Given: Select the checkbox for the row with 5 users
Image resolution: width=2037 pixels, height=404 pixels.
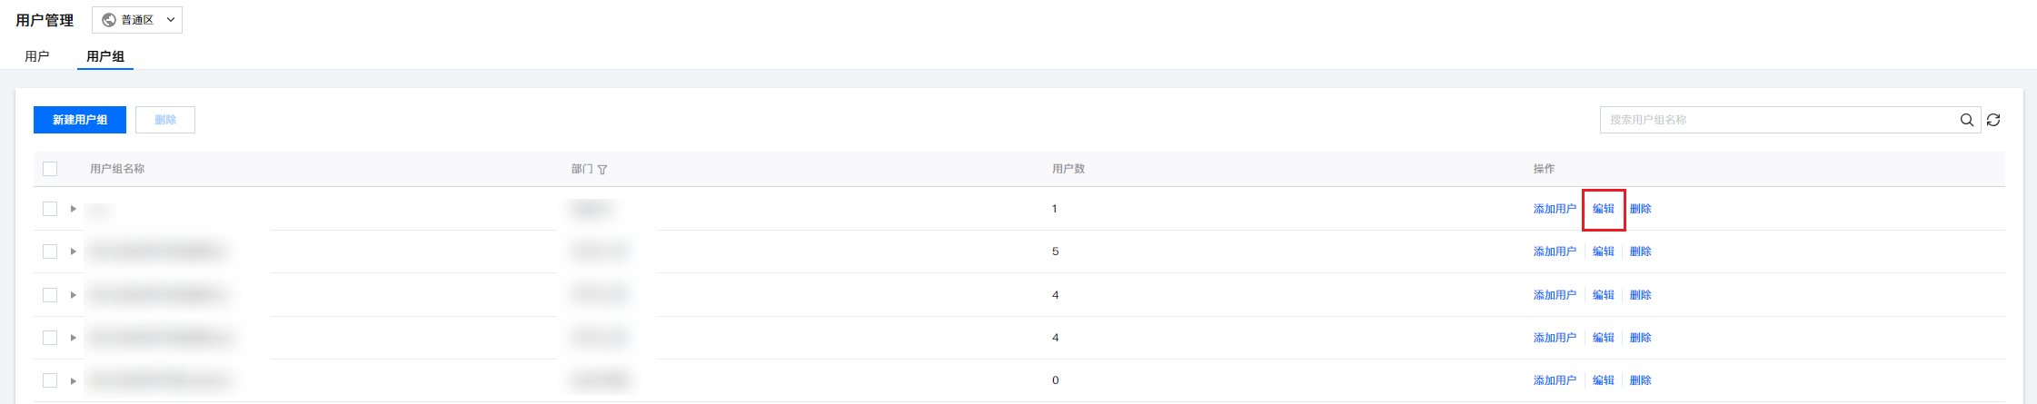Looking at the screenshot, I should pyautogui.click(x=50, y=251).
